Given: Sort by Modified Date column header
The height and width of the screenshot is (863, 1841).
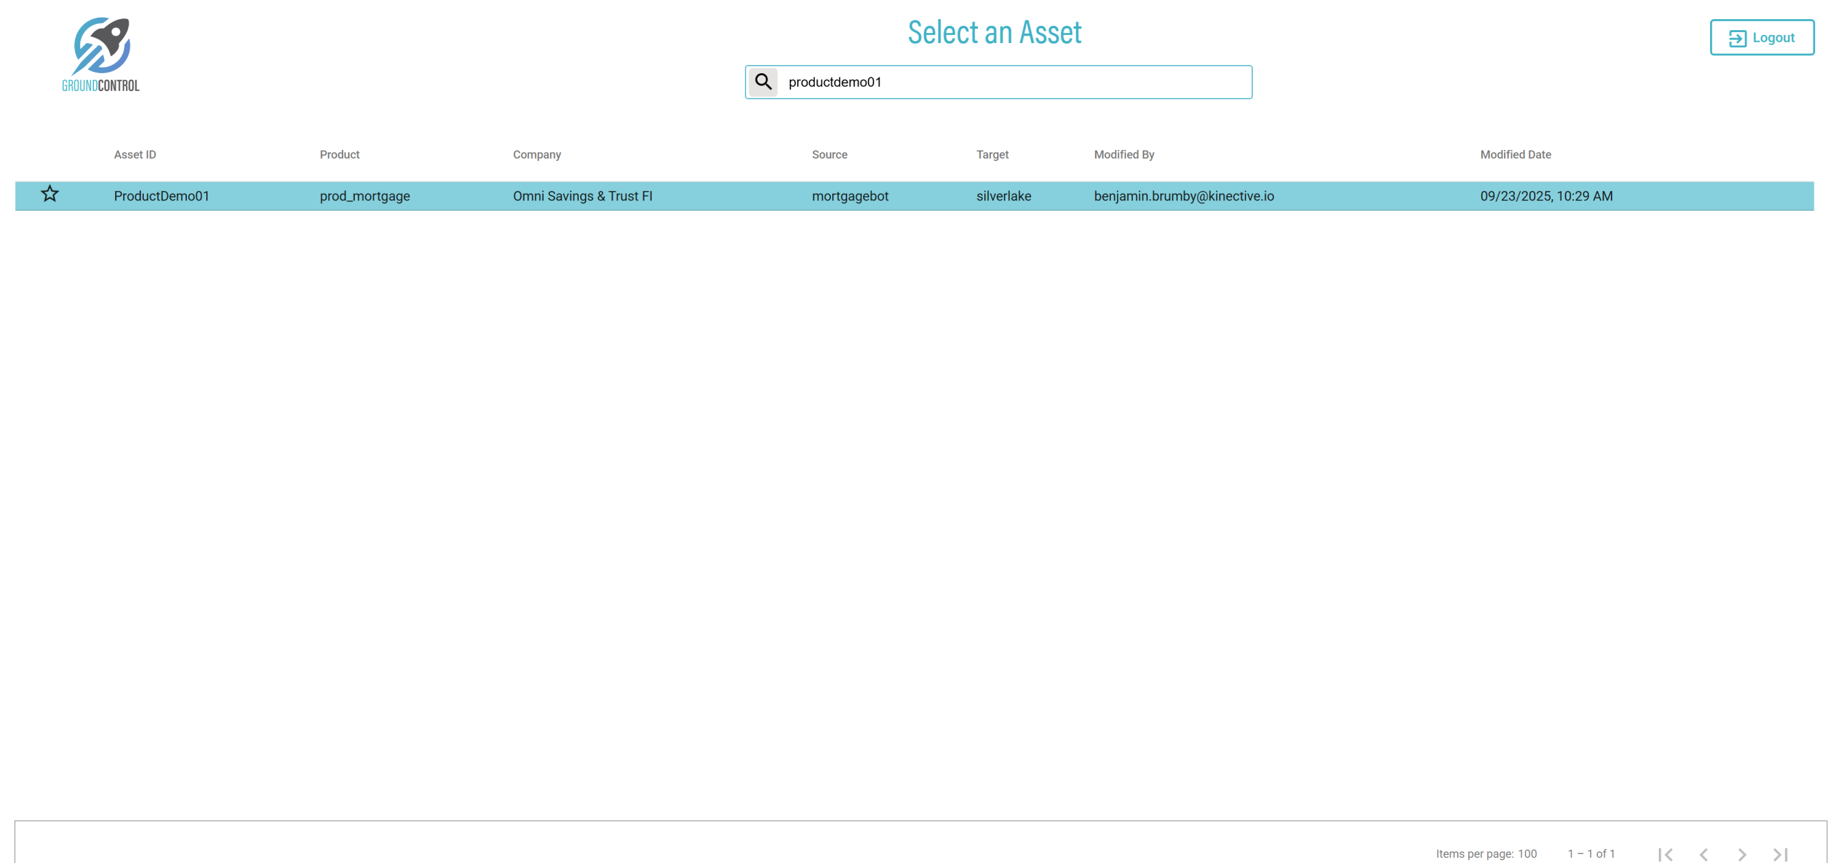Looking at the screenshot, I should tap(1515, 154).
